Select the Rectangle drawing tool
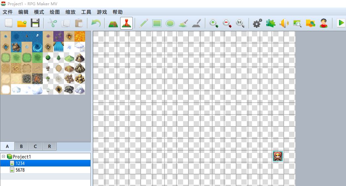Image resolution: width=346 pixels, height=186 pixels. [x=157, y=23]
